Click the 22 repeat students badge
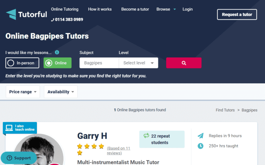 coord(162,139)
